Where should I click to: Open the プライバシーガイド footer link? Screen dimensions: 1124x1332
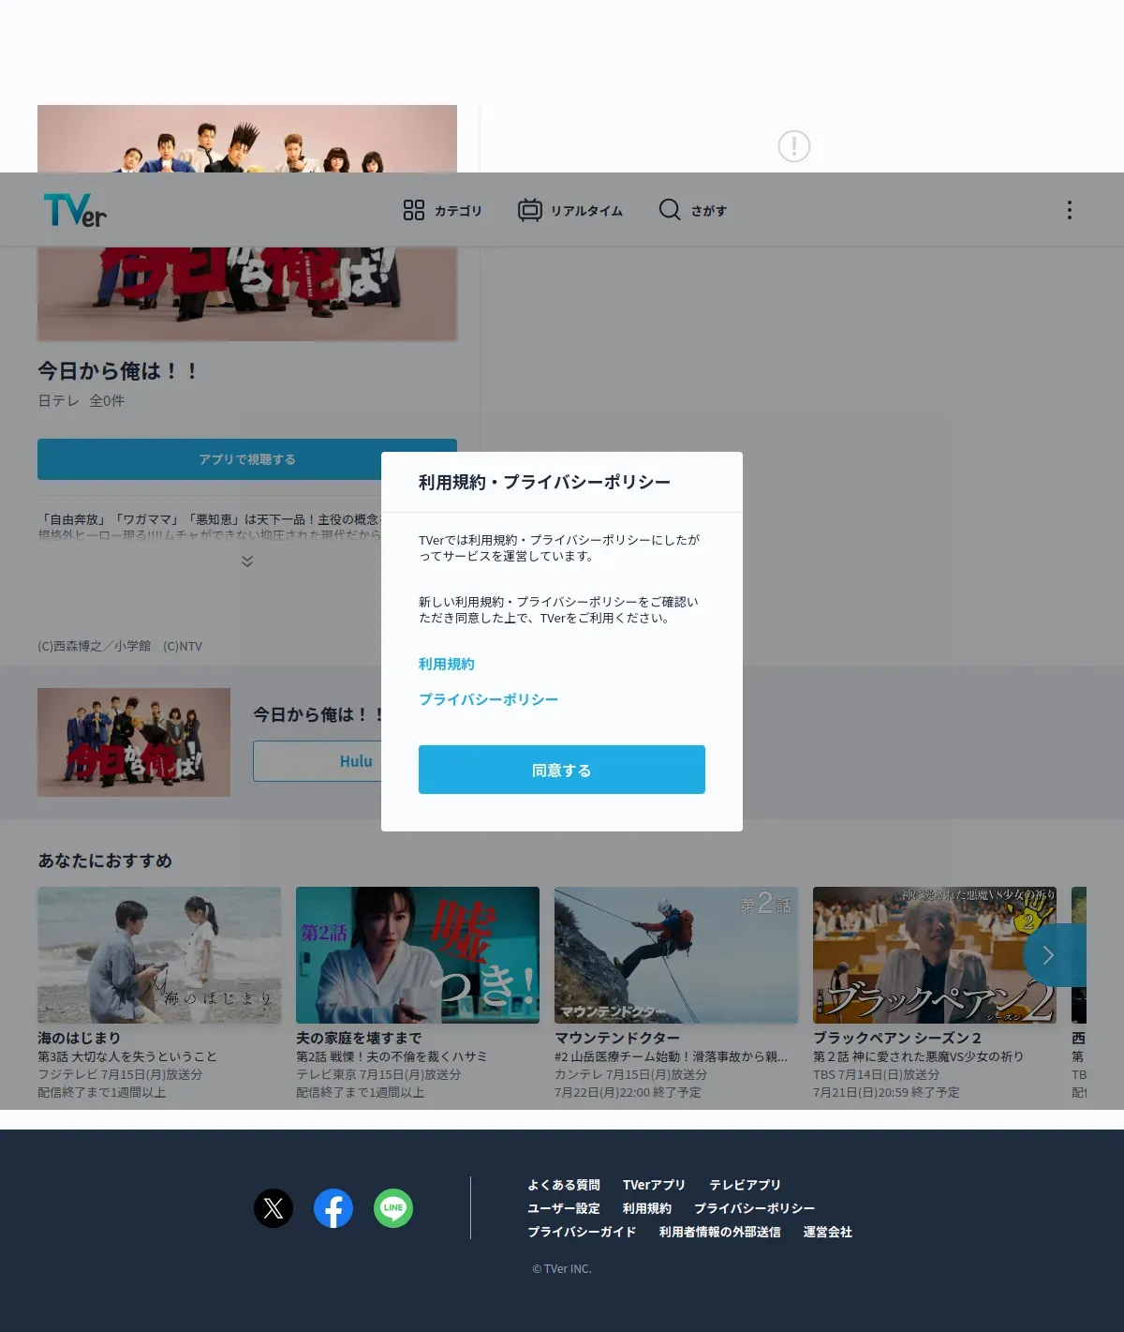[x=582, y=1232]
